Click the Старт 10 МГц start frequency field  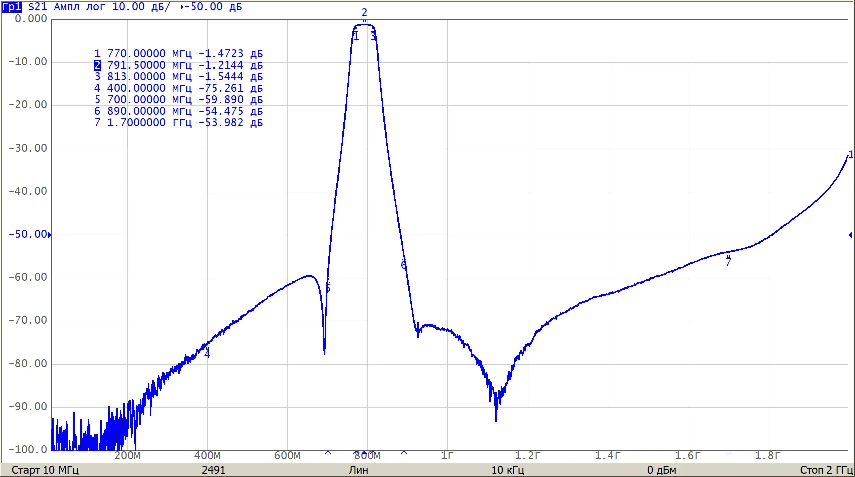45,470
